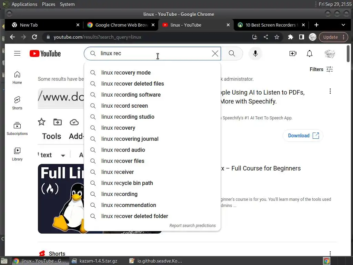Pick suggestion linux receiver
The image size is (353, 265).
pos(152,172)
